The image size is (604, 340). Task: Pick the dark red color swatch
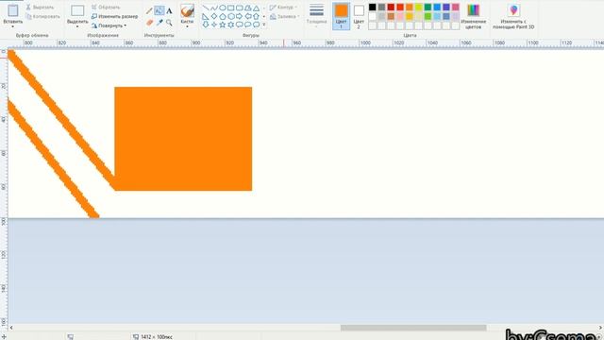[x=391, y=7]
